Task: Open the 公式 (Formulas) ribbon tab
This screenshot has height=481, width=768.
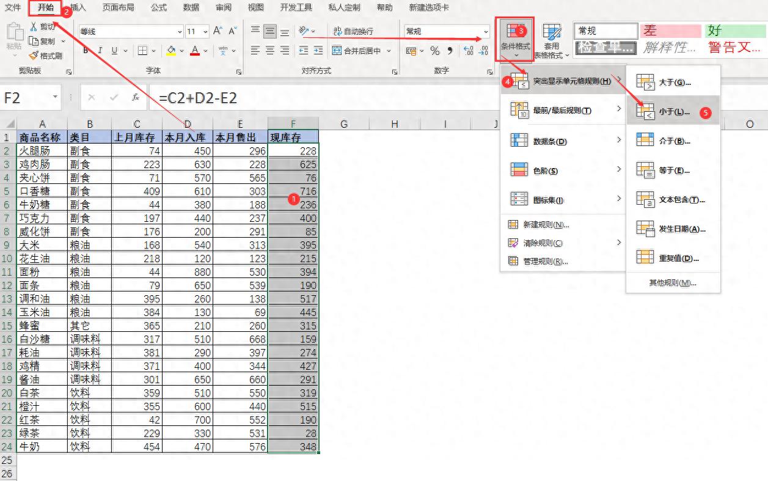Action: [159, 7]
